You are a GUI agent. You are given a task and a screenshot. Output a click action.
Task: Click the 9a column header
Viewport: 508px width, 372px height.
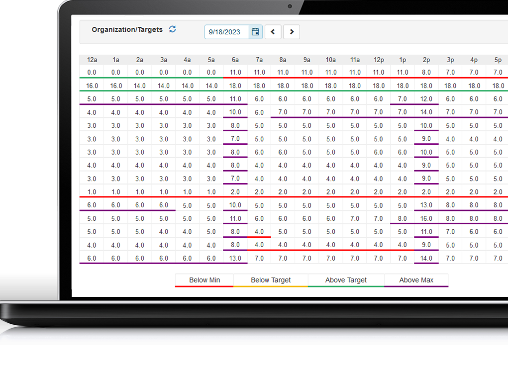pos(307,60)
